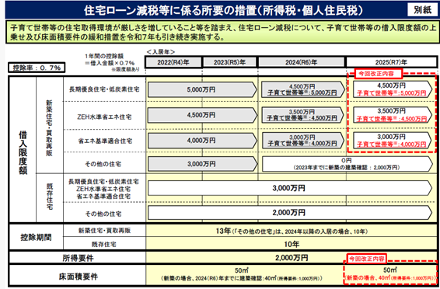The image size is (440, 289).
Task: Click the vertical '既存住宅' group label
Action: pos(50,197)
